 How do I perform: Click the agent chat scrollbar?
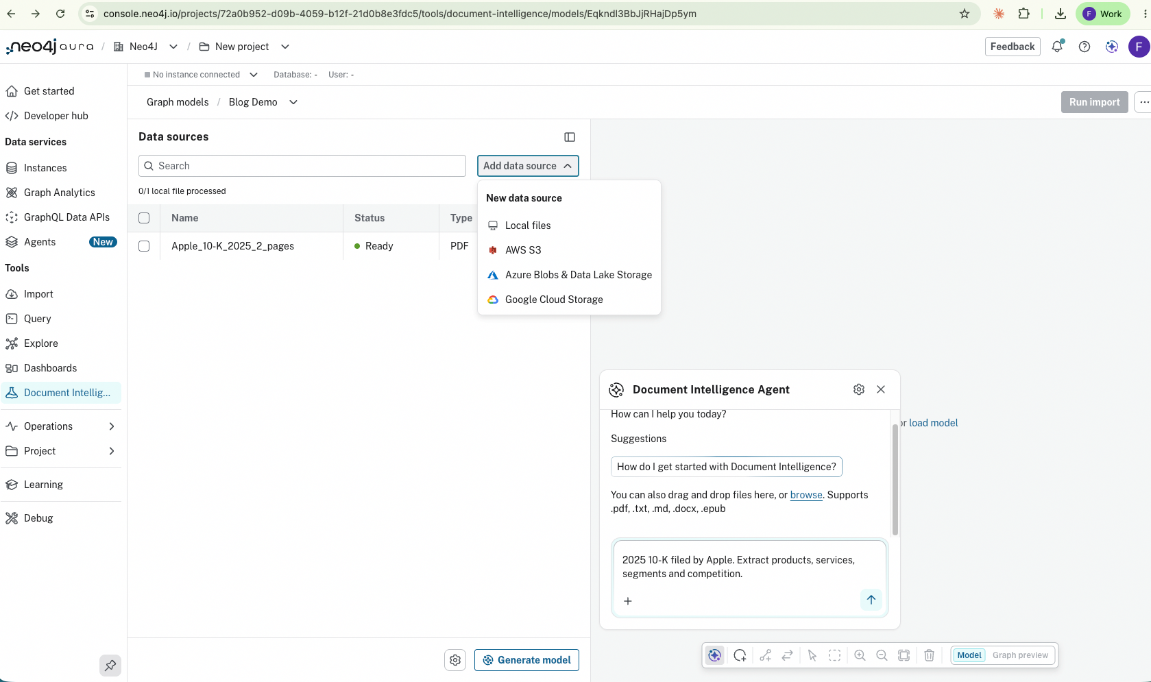click(895, 480)
